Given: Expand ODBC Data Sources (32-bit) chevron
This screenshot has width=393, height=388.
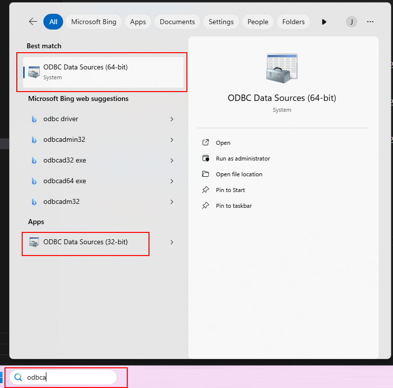Looking at the screenshot, I should (x=172, y=242).
